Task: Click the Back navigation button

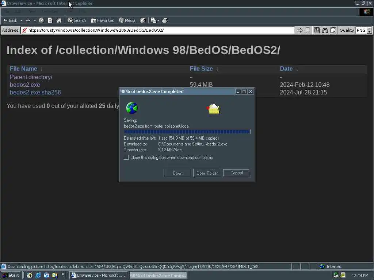Action: (10, 20)
